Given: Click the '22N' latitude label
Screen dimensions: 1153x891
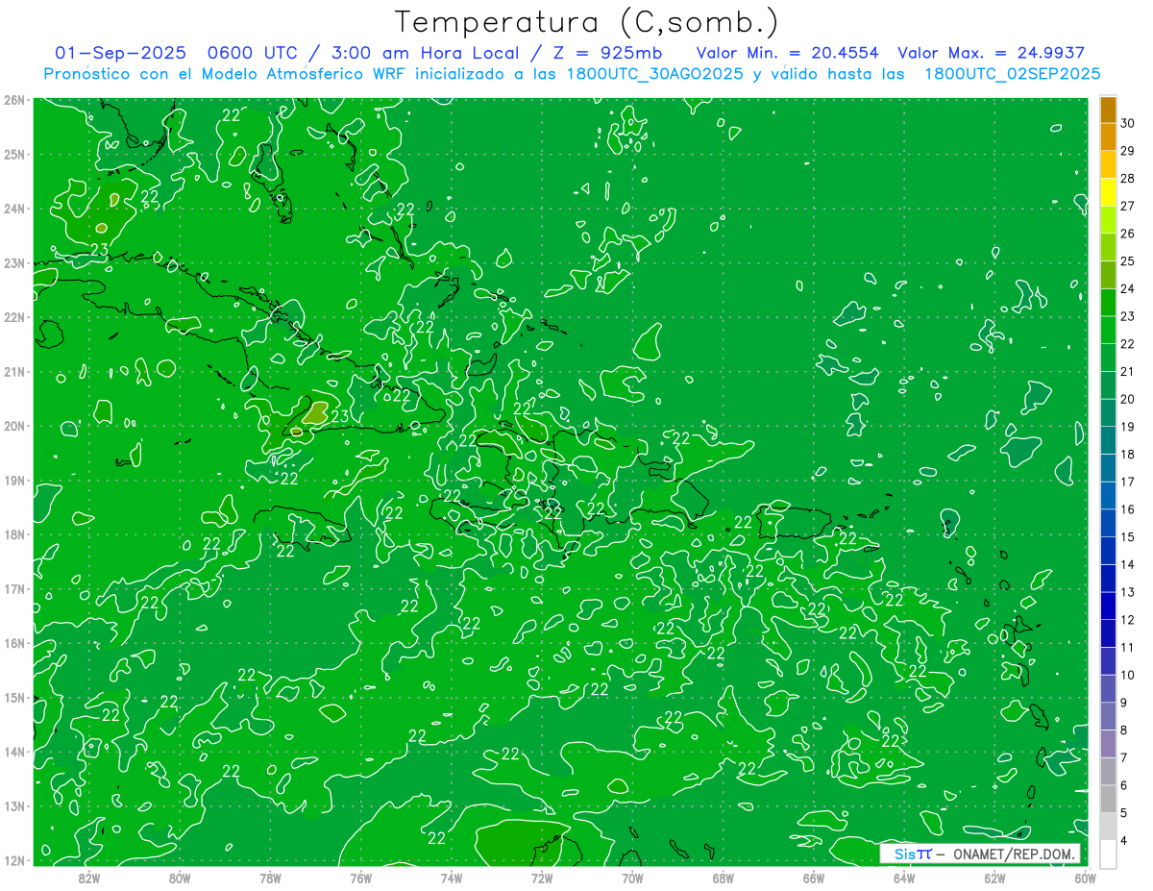Looking at the screenshot, I should (14, 317).
